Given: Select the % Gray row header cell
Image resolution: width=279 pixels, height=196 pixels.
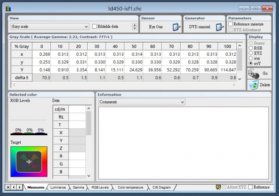Looking at the screenshot, I should point(22,46).
